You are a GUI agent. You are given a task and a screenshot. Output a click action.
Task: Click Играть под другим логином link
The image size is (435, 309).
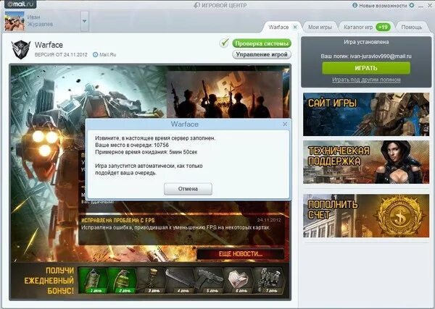point(366,80)
